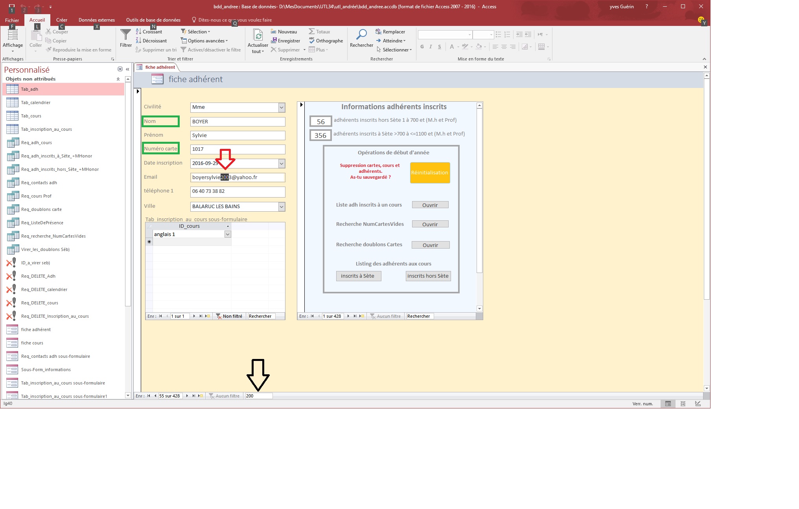The image size is (799, 509).
Task: Toggle italic I formatting icon
Action: point(431,47)
